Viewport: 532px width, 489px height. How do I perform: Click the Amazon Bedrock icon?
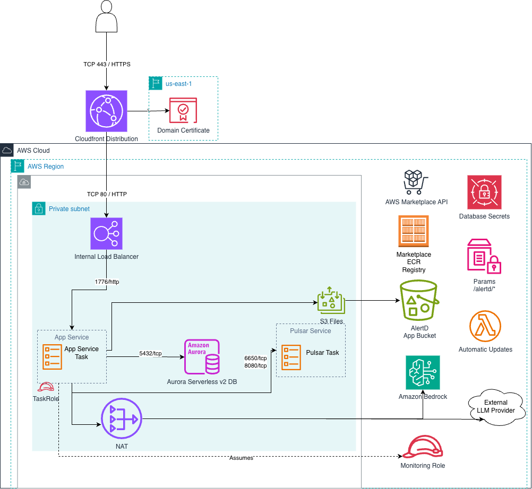(x=423, y=372)
